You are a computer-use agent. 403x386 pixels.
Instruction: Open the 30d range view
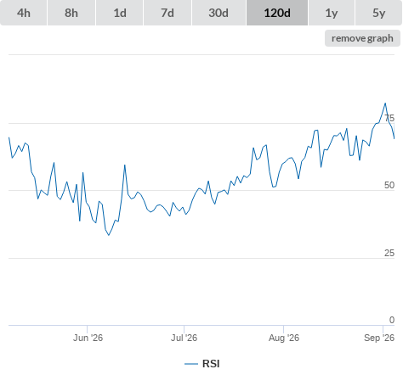pos(219,13)
